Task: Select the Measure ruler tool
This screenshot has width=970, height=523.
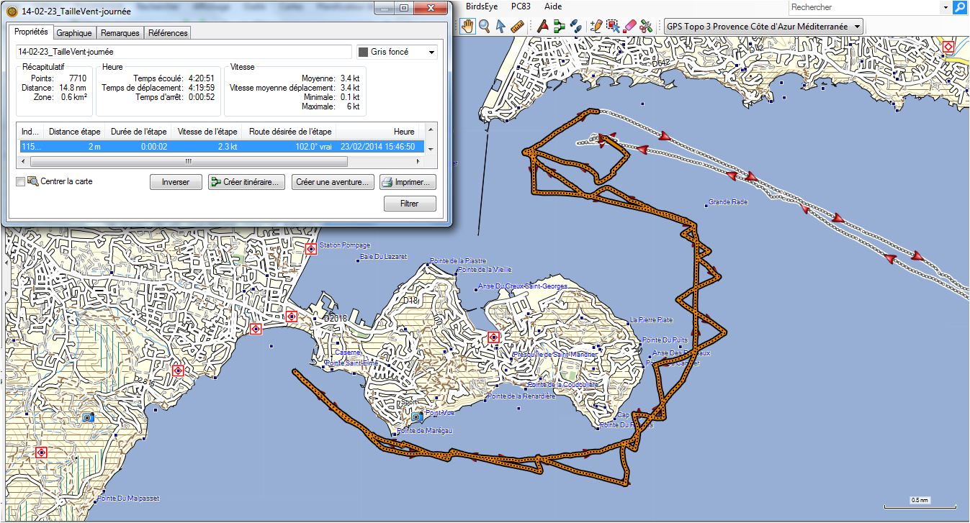Action: 517,26
